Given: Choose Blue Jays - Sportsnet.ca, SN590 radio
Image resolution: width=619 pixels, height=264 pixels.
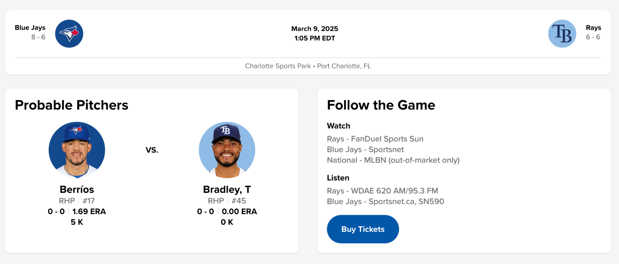Looking at the screenshot, I should 385,201.
